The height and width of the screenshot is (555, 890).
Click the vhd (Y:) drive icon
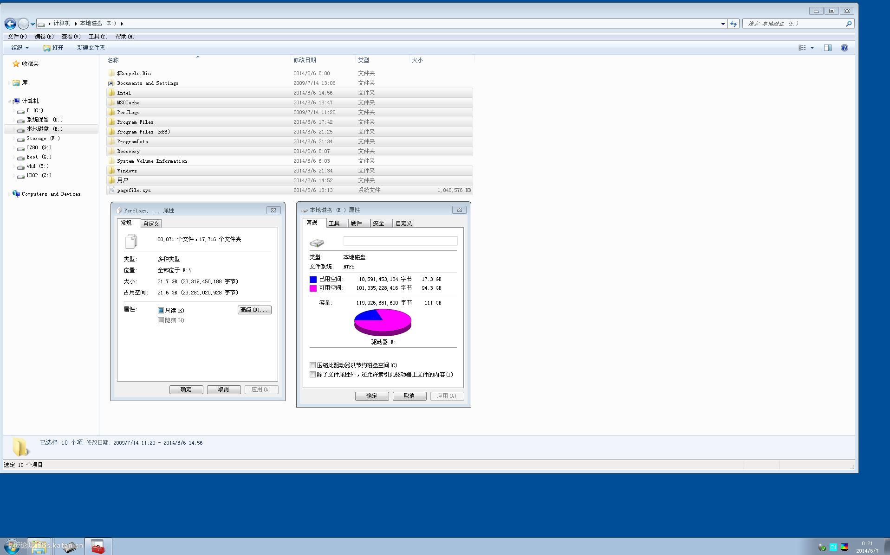[x=21, y=166]
